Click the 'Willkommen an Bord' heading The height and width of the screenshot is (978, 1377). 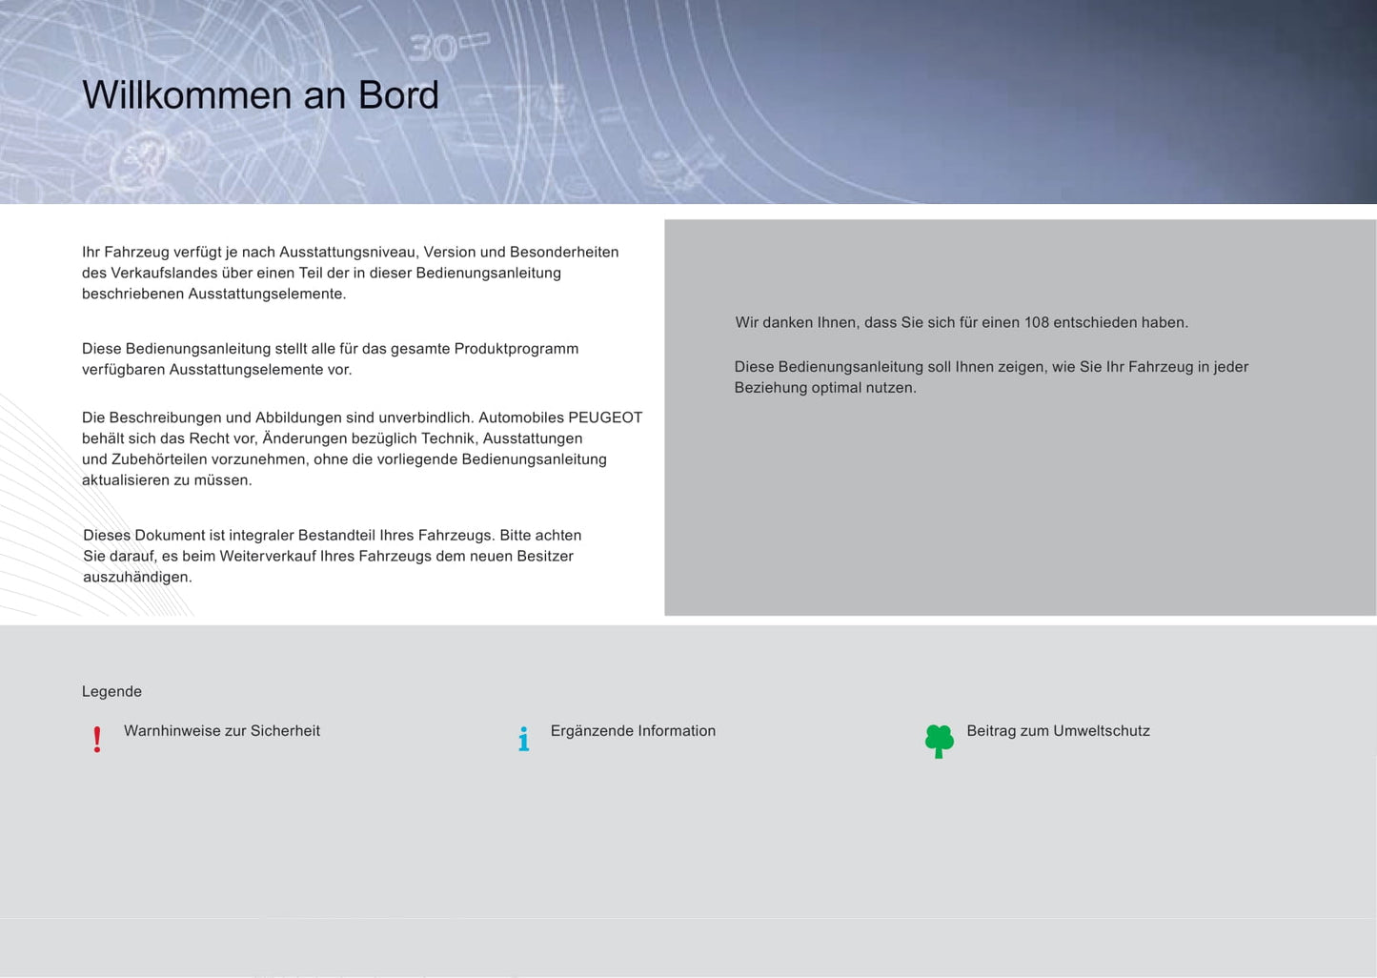(x=260, y=95)
